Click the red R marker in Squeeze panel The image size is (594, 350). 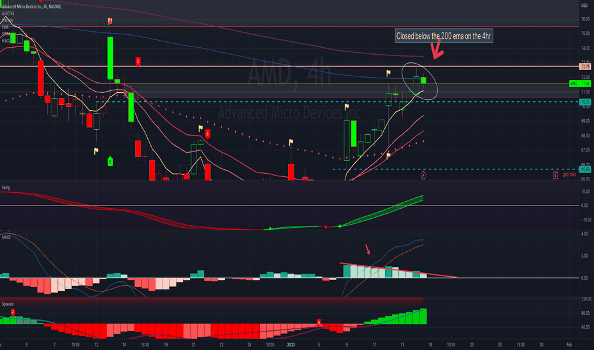[x=13, y=312]
